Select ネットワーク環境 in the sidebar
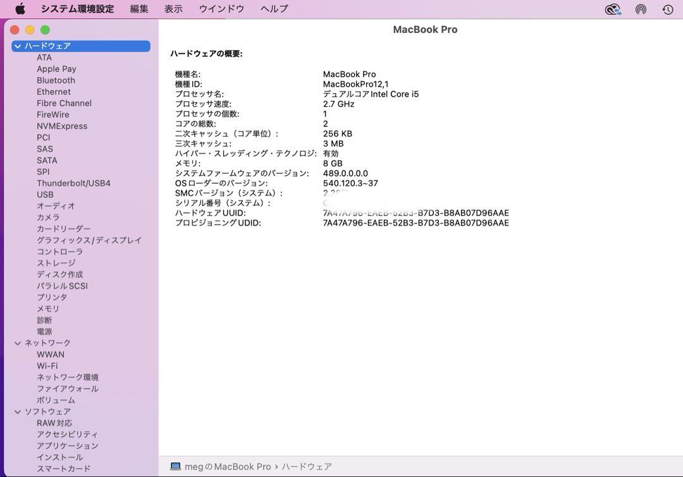Image resolution: width=683 pixels, height=477 pixels. point(68,377)
